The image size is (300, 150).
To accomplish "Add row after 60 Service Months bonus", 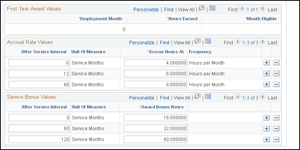I will tap(267, 129).
